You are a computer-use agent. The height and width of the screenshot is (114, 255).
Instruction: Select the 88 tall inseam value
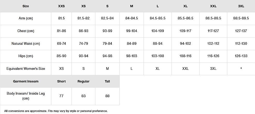(x=107, y=96)
